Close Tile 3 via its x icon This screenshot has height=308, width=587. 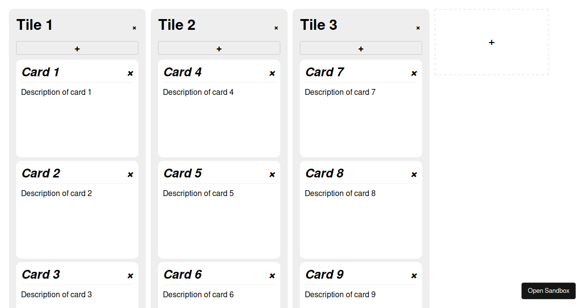coord(418,28)
